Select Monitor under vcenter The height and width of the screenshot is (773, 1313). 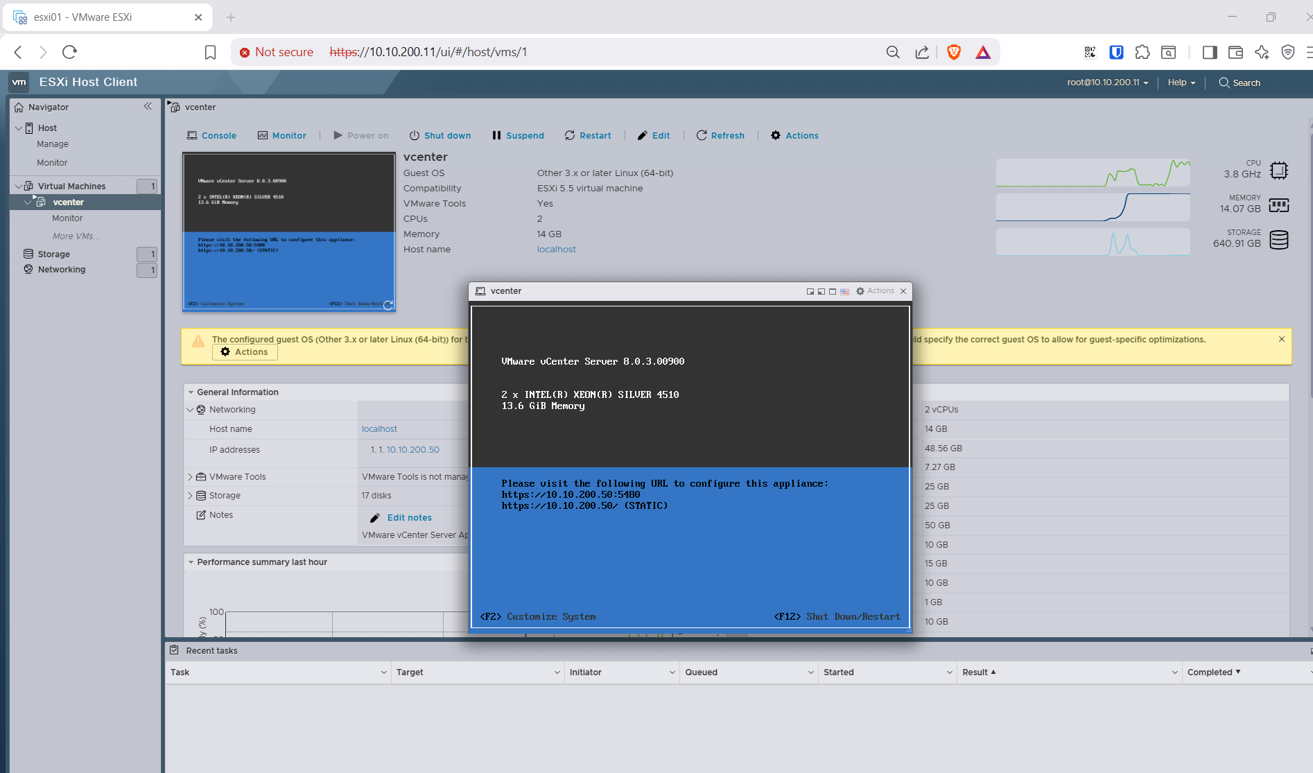[x=67, y=218]
